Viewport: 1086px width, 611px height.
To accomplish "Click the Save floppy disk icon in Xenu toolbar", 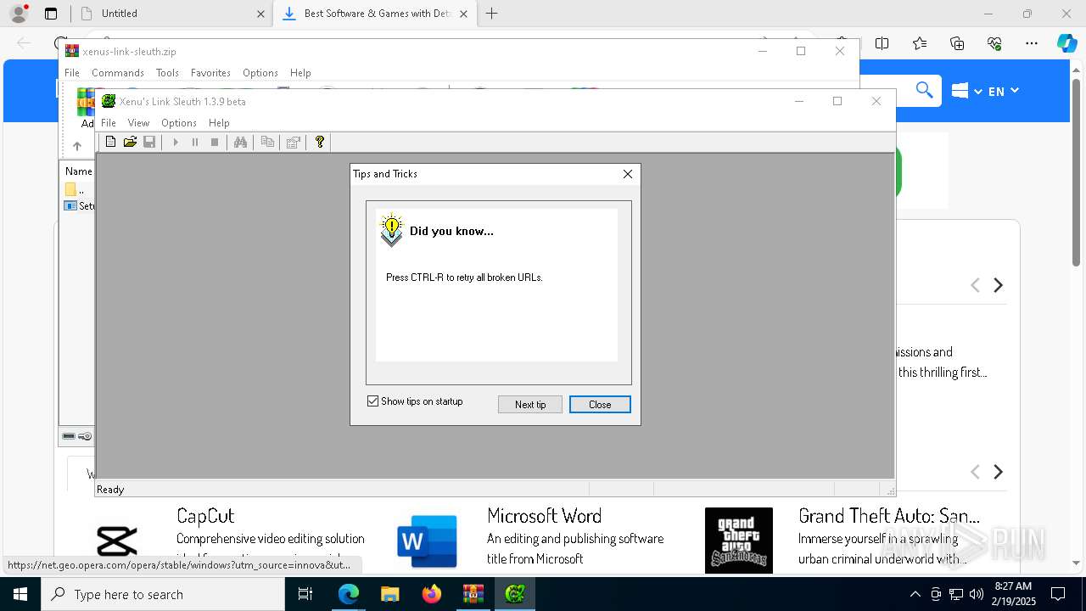I will [149, 142].
